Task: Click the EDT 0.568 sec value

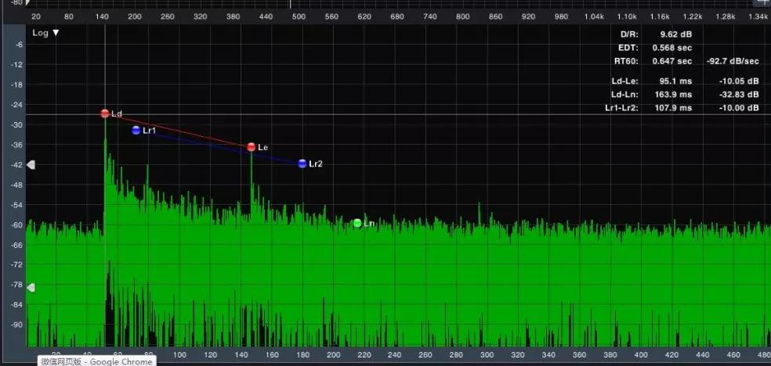Action: click(x=672, y=48)
